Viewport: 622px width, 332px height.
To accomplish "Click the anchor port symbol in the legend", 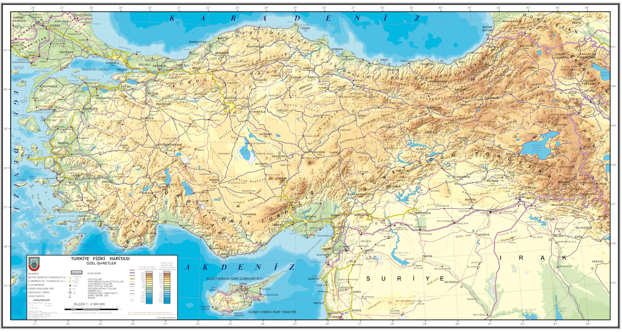I will [x=74, y=292].
